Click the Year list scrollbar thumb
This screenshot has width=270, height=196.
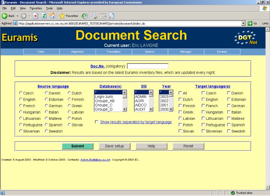pyautogui.click(x=171, y=95)
